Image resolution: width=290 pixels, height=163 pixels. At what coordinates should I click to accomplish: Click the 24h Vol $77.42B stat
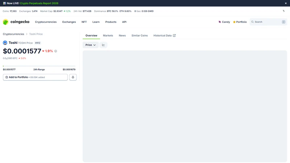click(x=82, y=11)
